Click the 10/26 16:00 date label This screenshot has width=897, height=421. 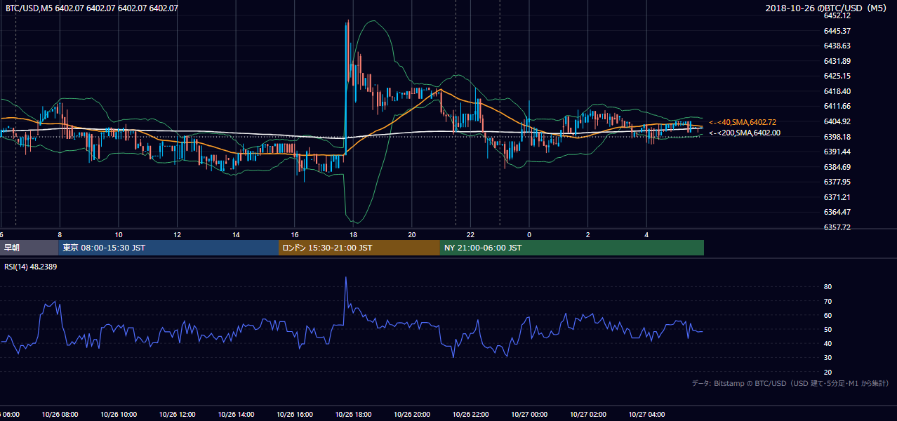pyautogui.click(x=295, y=414)
